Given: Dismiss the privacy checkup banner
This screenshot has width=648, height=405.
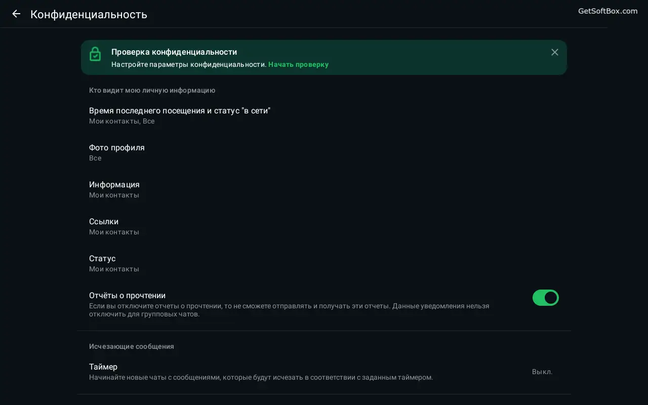Looking at the screenshot, I should click(x=555, y=52).
